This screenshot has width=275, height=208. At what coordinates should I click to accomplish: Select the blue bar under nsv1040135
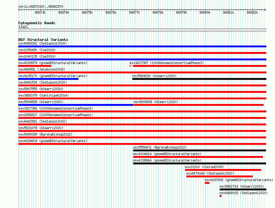click(142, 59)
